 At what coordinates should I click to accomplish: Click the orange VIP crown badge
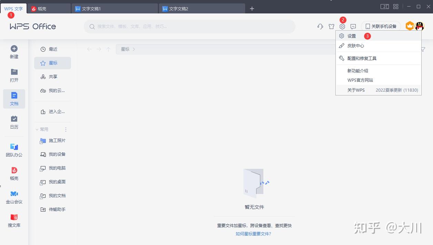(x=410, y=26)
